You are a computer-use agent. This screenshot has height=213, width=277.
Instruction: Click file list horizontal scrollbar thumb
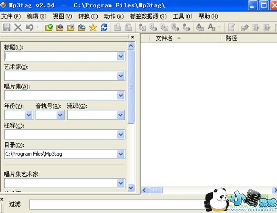pos(155,190)
